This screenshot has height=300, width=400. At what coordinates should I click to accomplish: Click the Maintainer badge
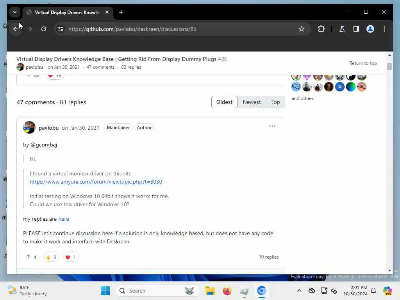pyautogui.click(x=118, y=128)
